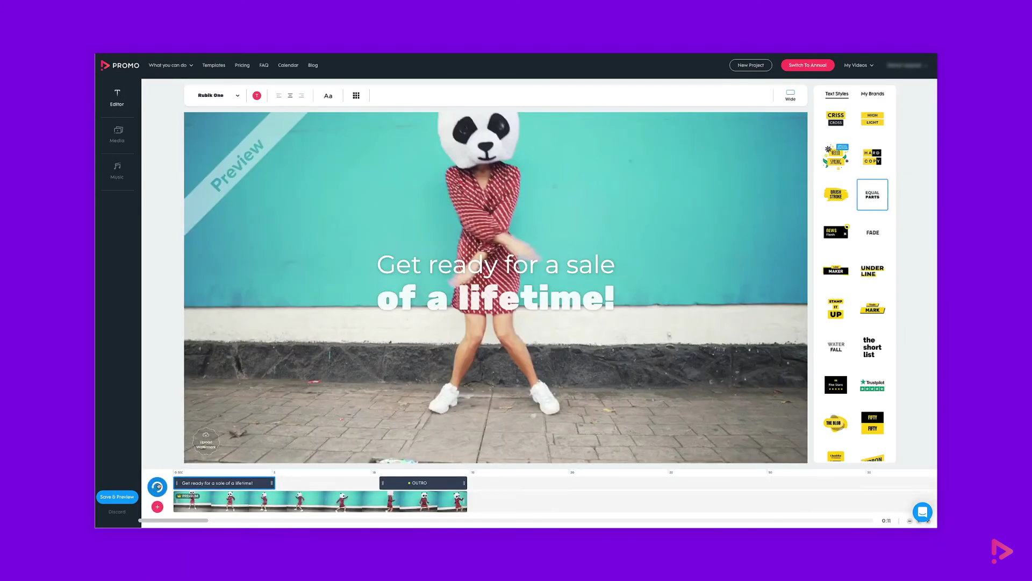Toggle the Wide aspect ratio option
The image size is (1032, 581).
(790, 95)
